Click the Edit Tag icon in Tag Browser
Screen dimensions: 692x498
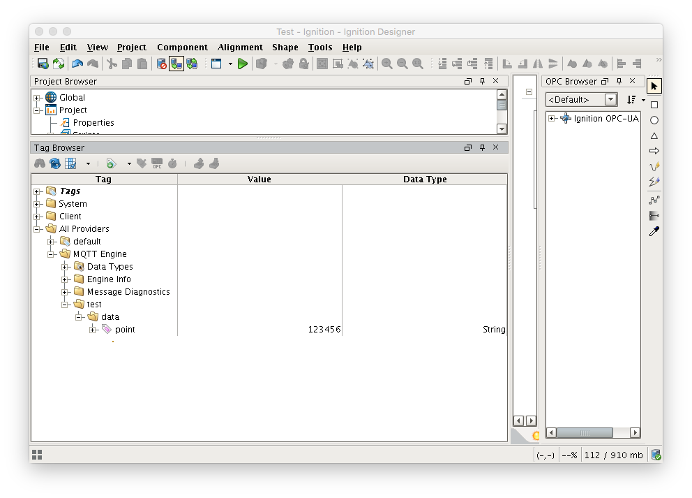(141, 164)
